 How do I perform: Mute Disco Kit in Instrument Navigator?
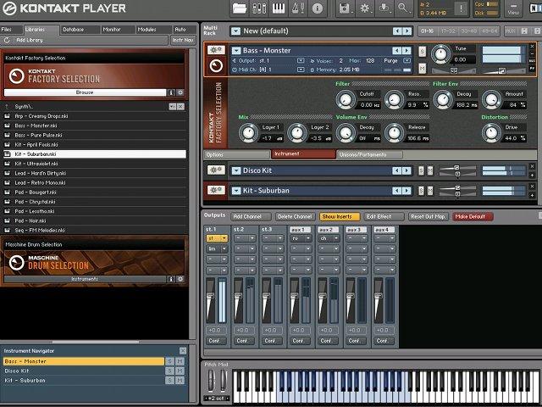coord(180,371)
